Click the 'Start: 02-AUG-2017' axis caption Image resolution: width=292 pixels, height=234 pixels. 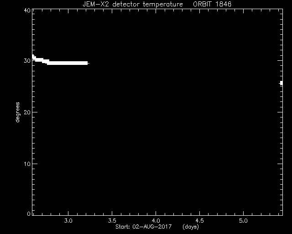tap(143, 227)
